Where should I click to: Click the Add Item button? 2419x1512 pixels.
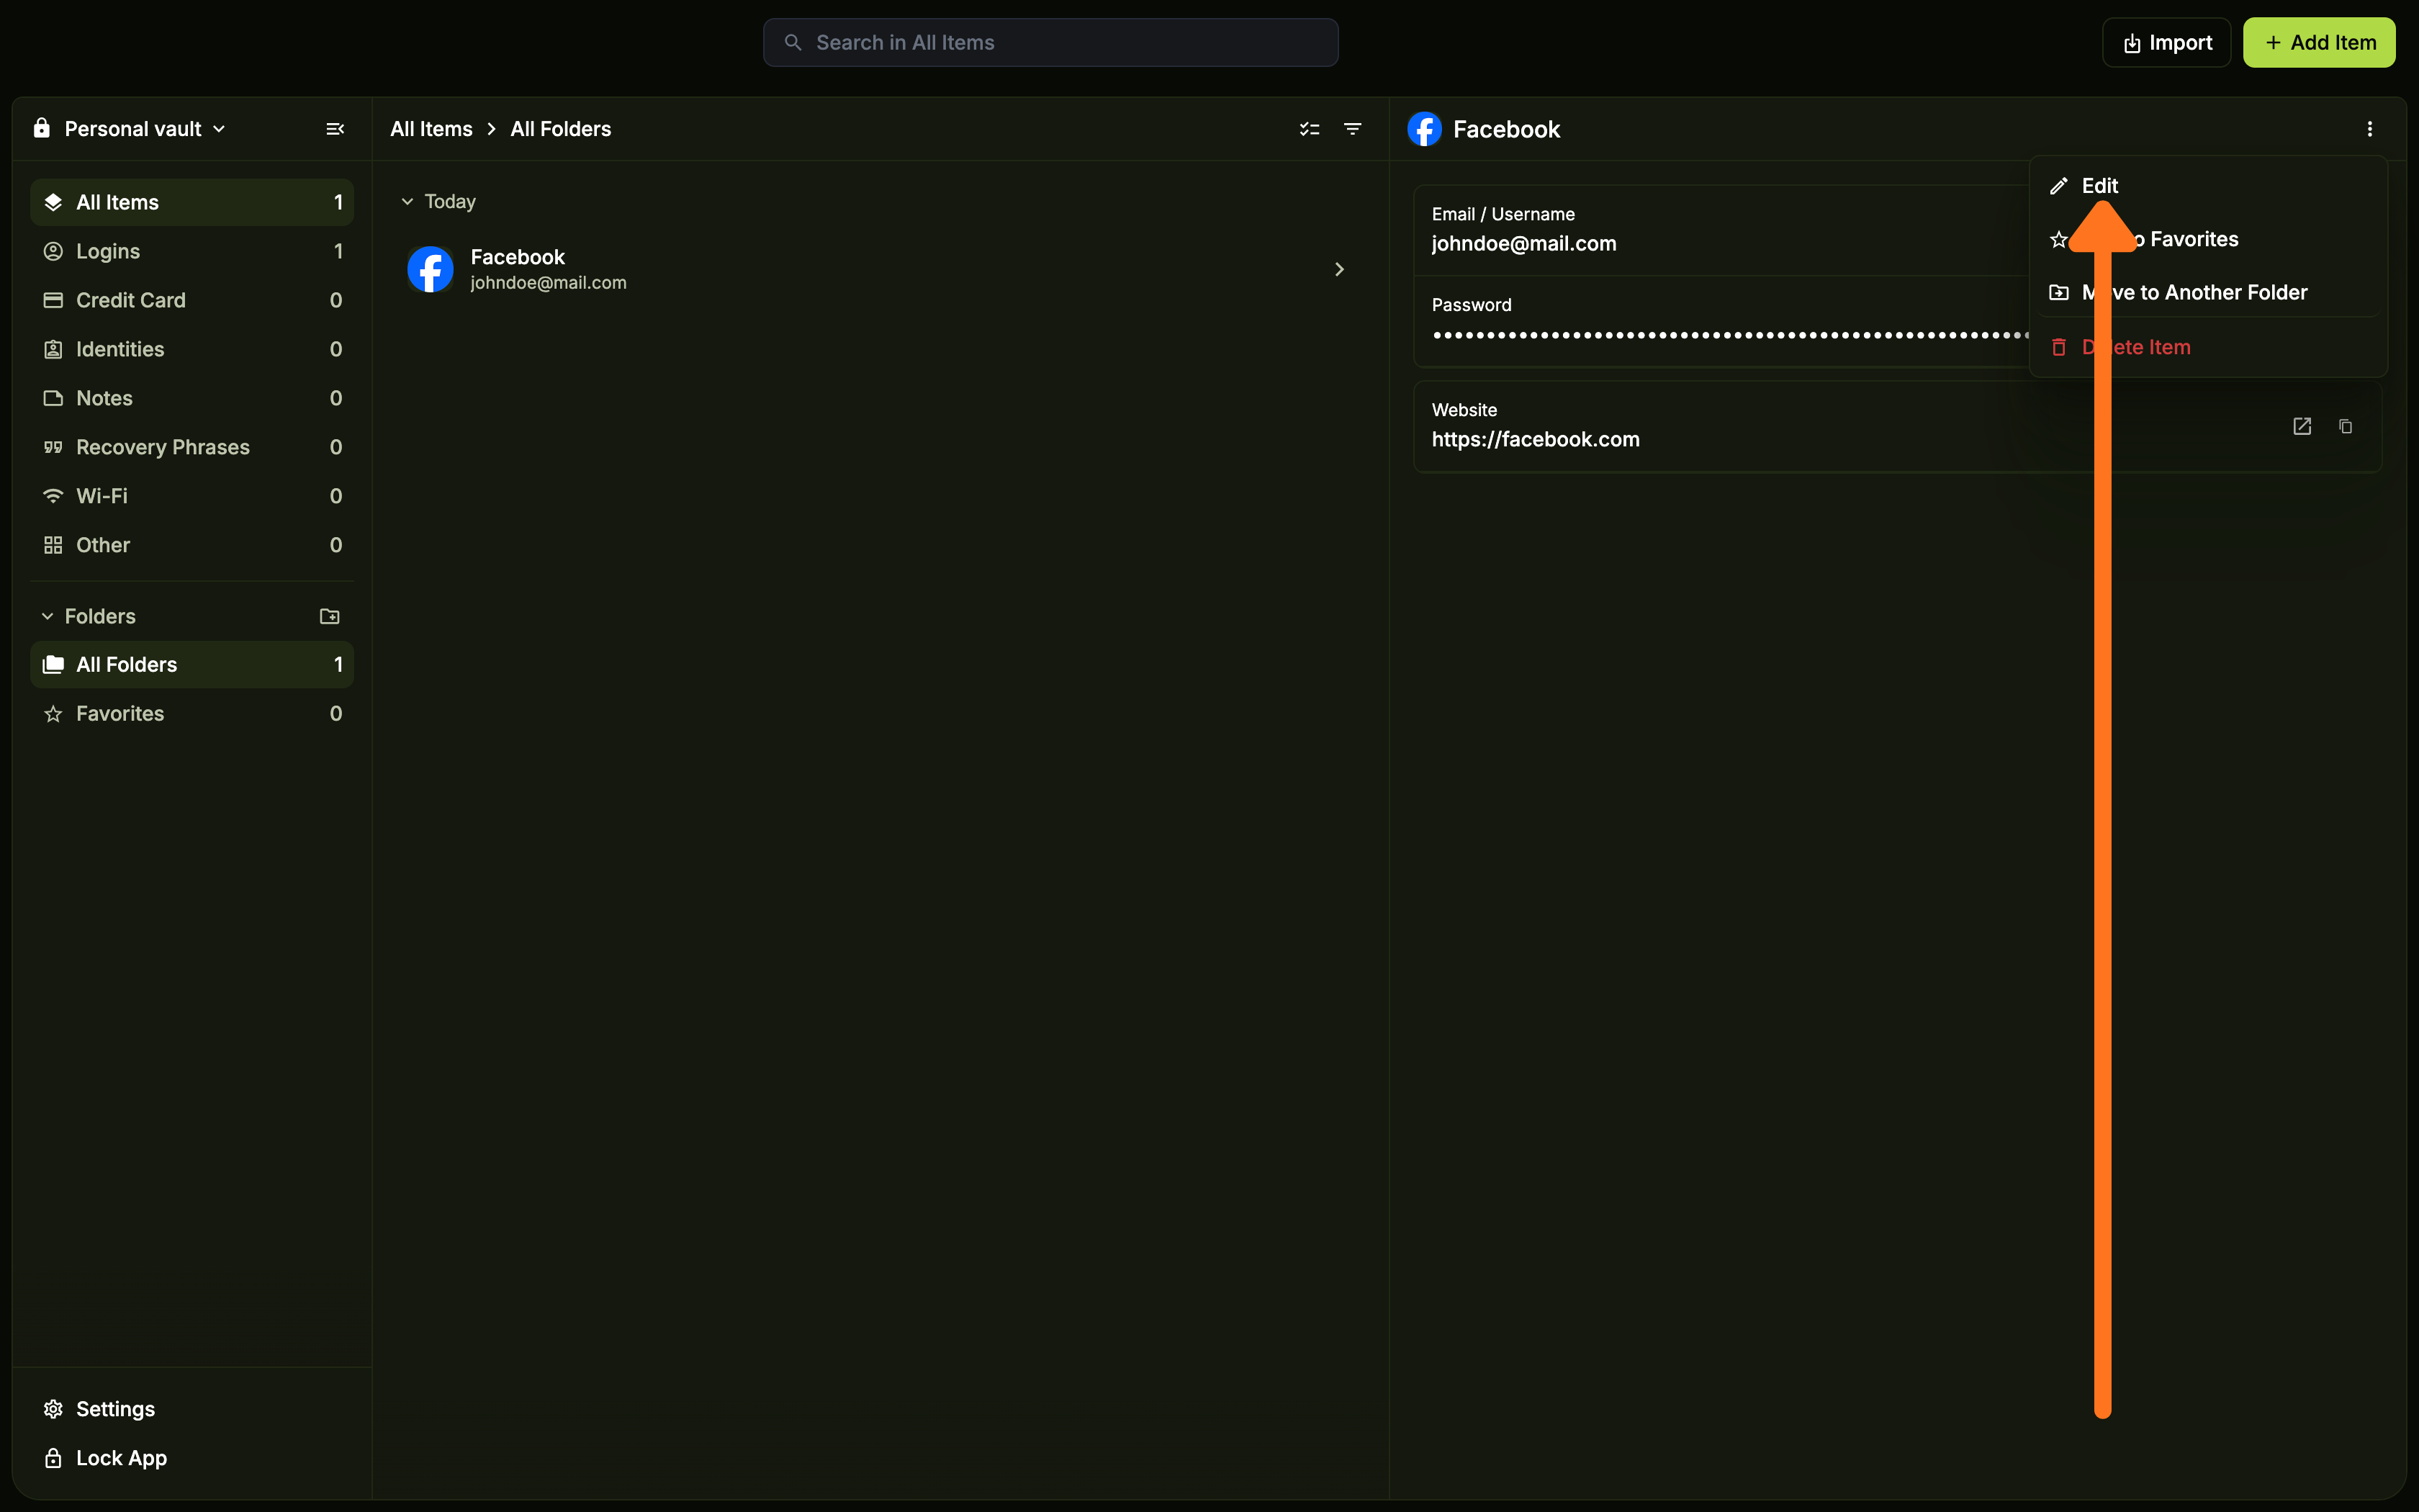2319,43
